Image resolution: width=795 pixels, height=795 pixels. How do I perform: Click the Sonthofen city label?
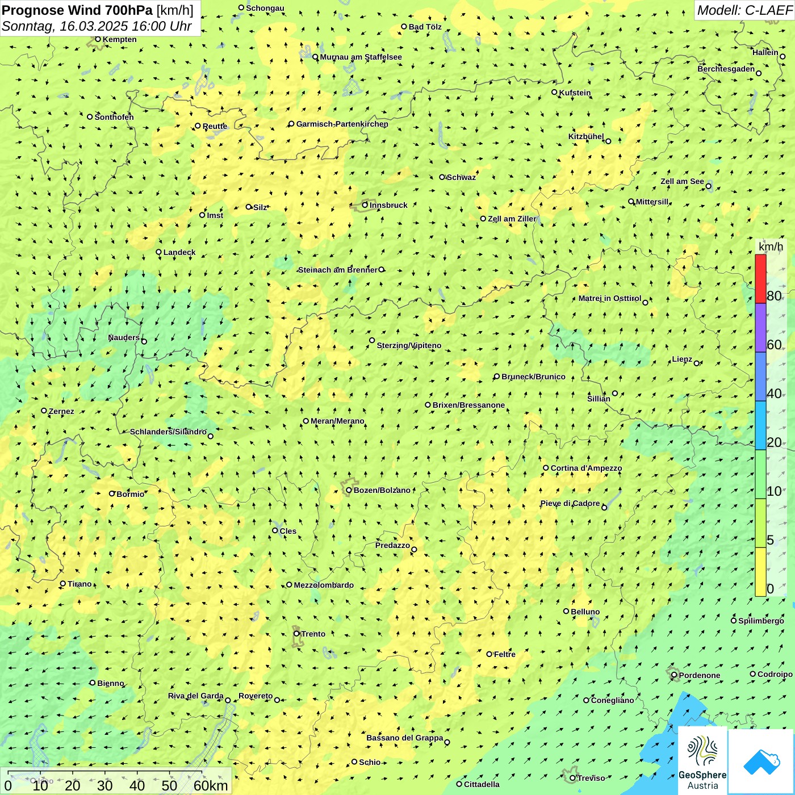tap(114, 117)
